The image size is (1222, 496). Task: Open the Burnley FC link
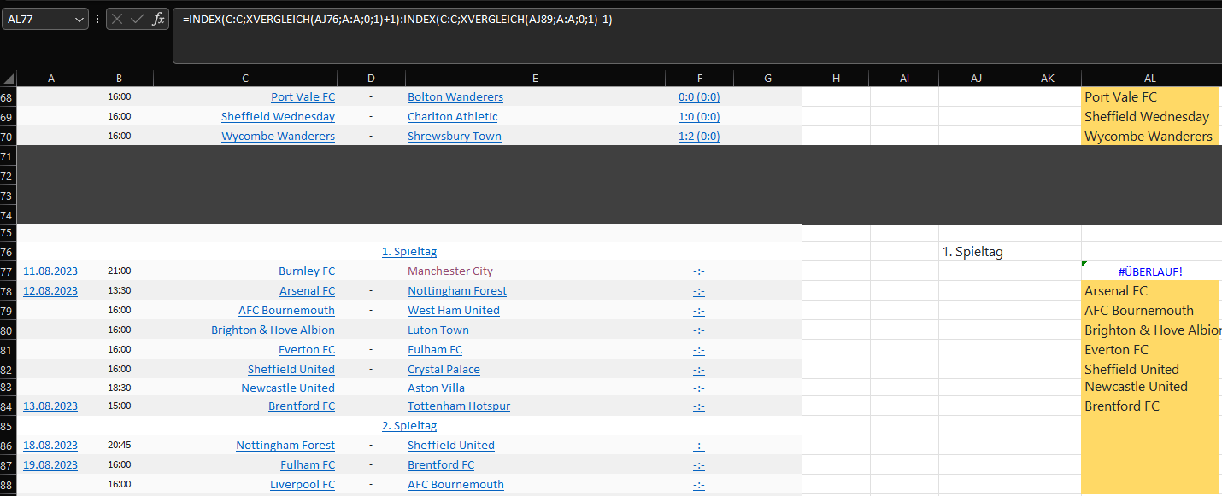pyautogui.click(x=307, y=271)
